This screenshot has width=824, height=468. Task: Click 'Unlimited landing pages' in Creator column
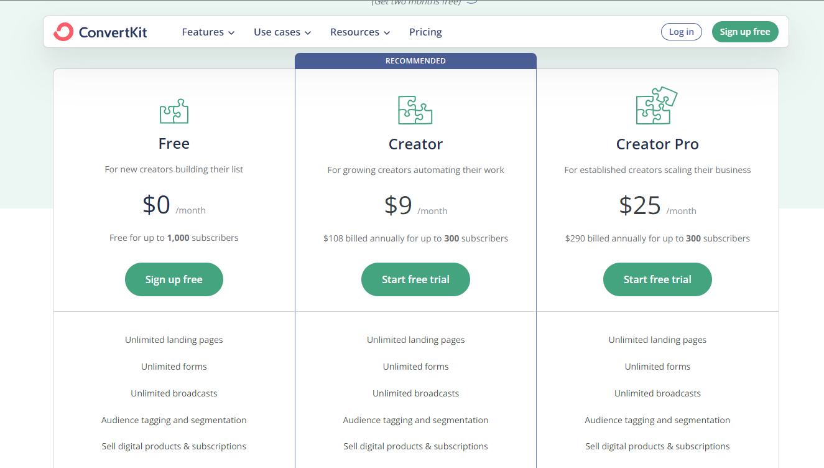(415, 340)
